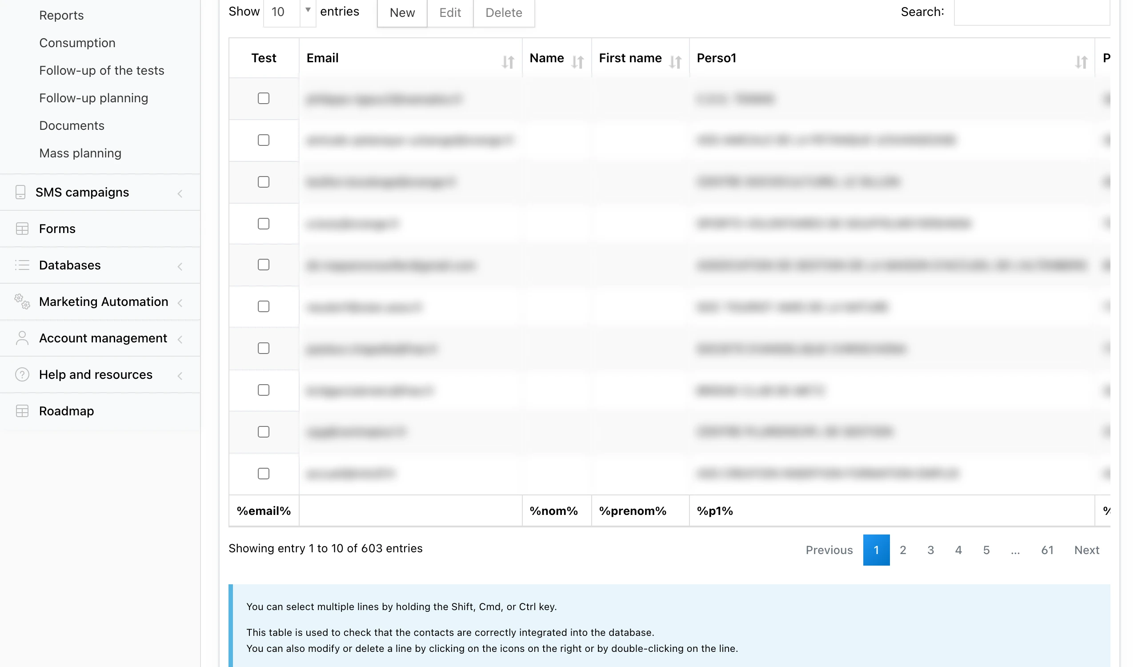Image resolution: width=1138 pixels, height=667 pixels.
Task: Open the SMS campaigns phone icon
Action: pos(21,192)
